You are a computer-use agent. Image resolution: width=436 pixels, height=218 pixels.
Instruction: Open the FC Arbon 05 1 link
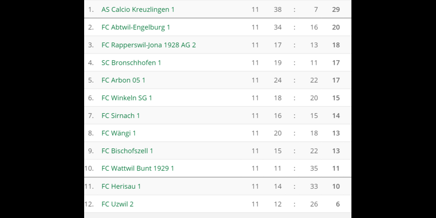[123, 80]
